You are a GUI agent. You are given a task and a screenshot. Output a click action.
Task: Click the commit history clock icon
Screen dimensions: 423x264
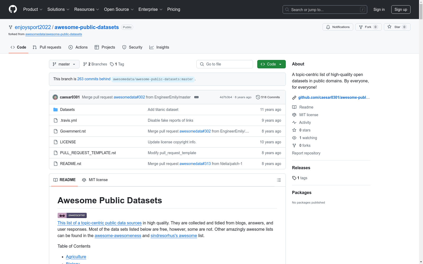pos(258,97)
